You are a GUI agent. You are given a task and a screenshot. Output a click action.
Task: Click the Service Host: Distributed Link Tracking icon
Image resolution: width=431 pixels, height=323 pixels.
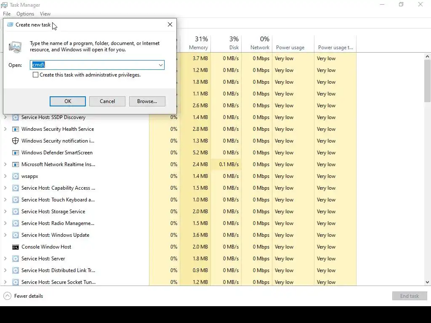[16, 271]
